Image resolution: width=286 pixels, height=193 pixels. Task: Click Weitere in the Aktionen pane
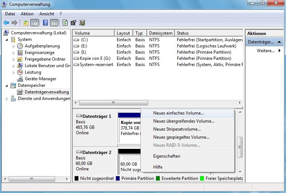(265, 51)
